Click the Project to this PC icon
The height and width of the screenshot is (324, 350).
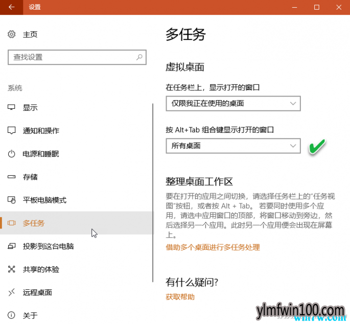[11, 246]
